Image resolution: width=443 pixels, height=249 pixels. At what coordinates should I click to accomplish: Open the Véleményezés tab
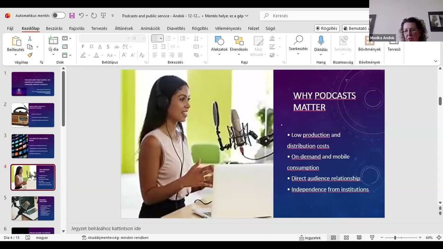point(228,28)
